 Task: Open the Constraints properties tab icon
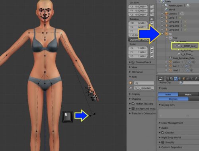click(x=188, y=79)
